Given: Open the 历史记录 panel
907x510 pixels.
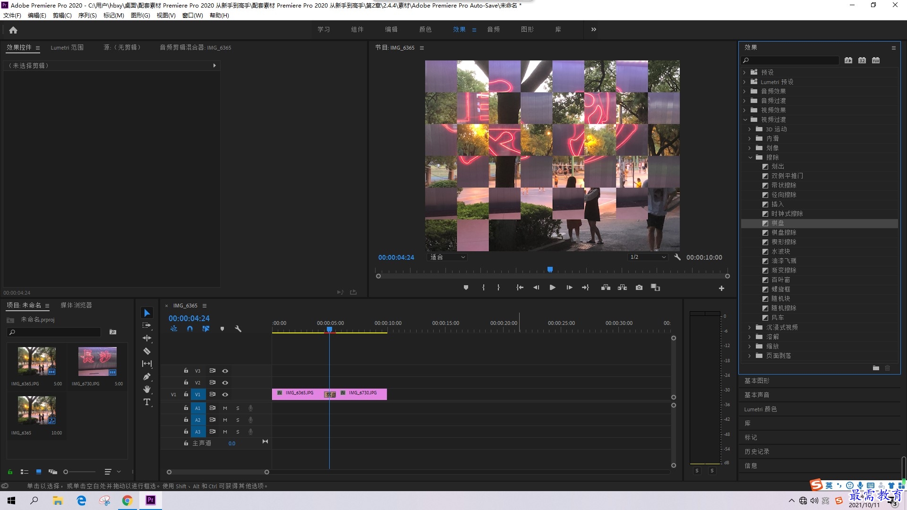Looking at the screenshot, I should (x=757, y=452).
